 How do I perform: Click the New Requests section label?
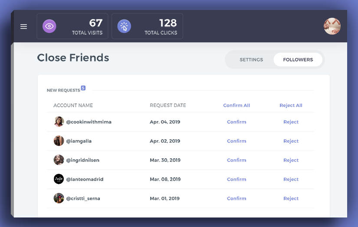click(x=63, y=90)
